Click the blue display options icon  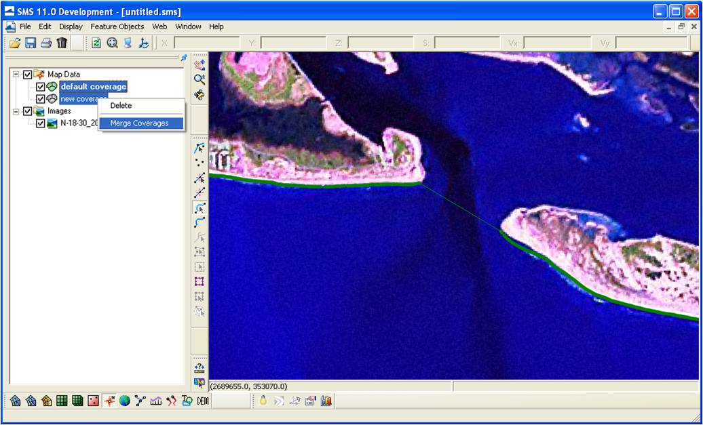pyautogui.click(x=128, y=43)
